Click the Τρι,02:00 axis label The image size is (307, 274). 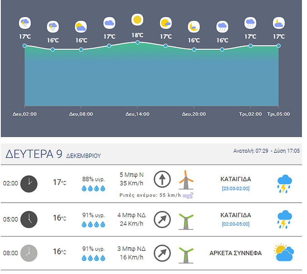[x=250, y=114]
